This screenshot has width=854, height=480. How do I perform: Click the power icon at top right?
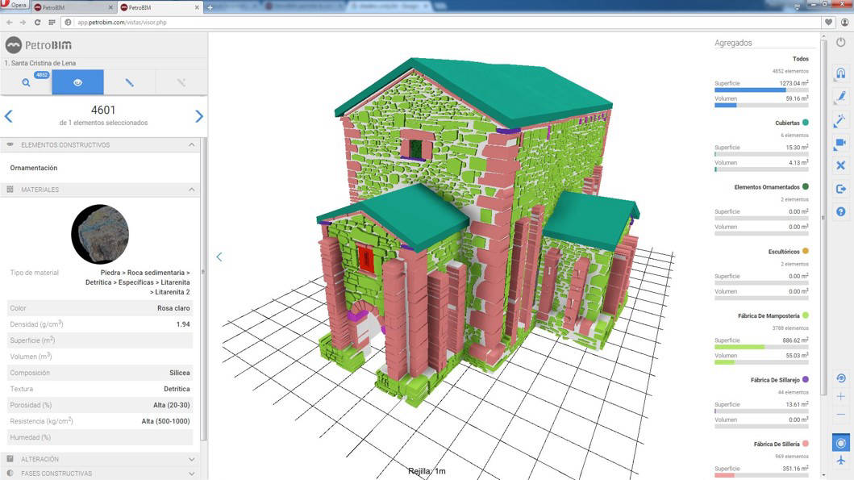pyautogui.click(x=840, y=43)
